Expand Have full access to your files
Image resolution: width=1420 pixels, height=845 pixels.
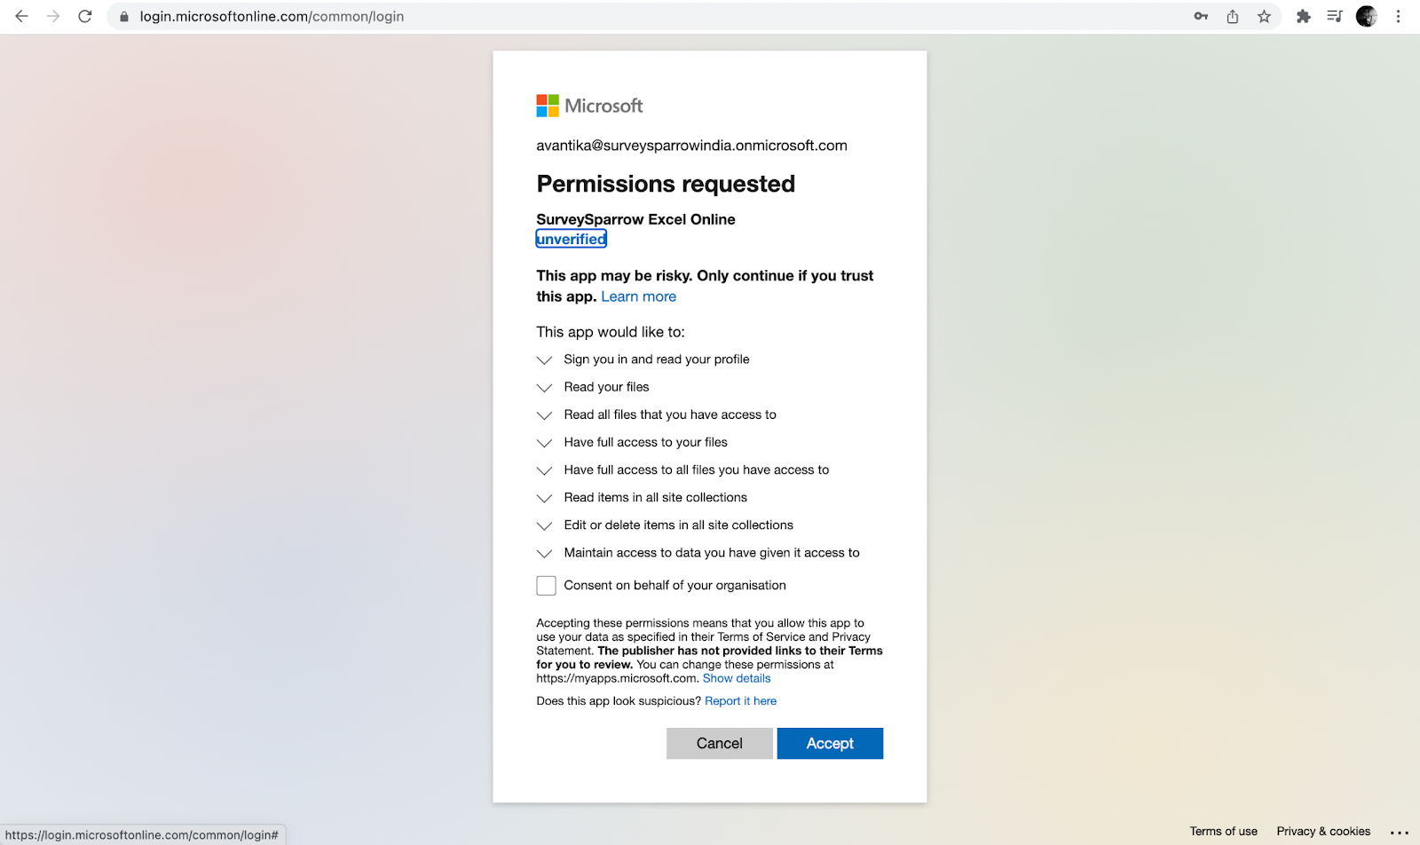point(545,443)
